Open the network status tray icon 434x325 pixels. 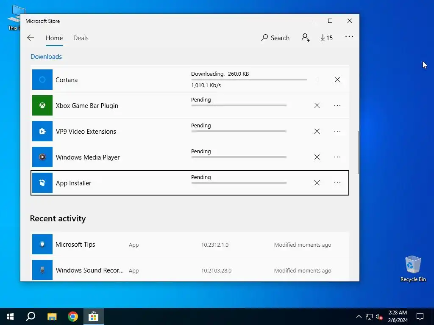click(369, 317)
